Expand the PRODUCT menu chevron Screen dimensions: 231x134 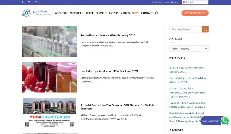click(x=82, y=13)
